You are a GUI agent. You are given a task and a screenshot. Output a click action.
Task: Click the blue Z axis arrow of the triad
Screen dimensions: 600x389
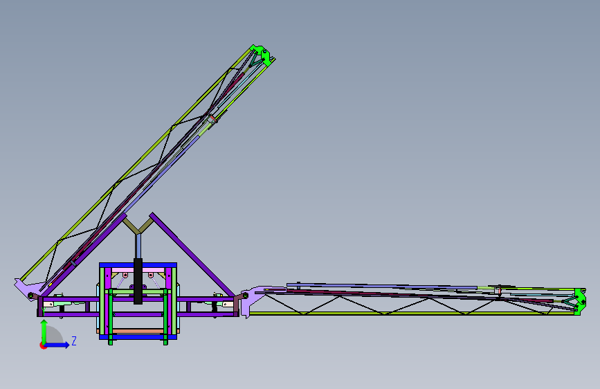[x=57, y=345]
